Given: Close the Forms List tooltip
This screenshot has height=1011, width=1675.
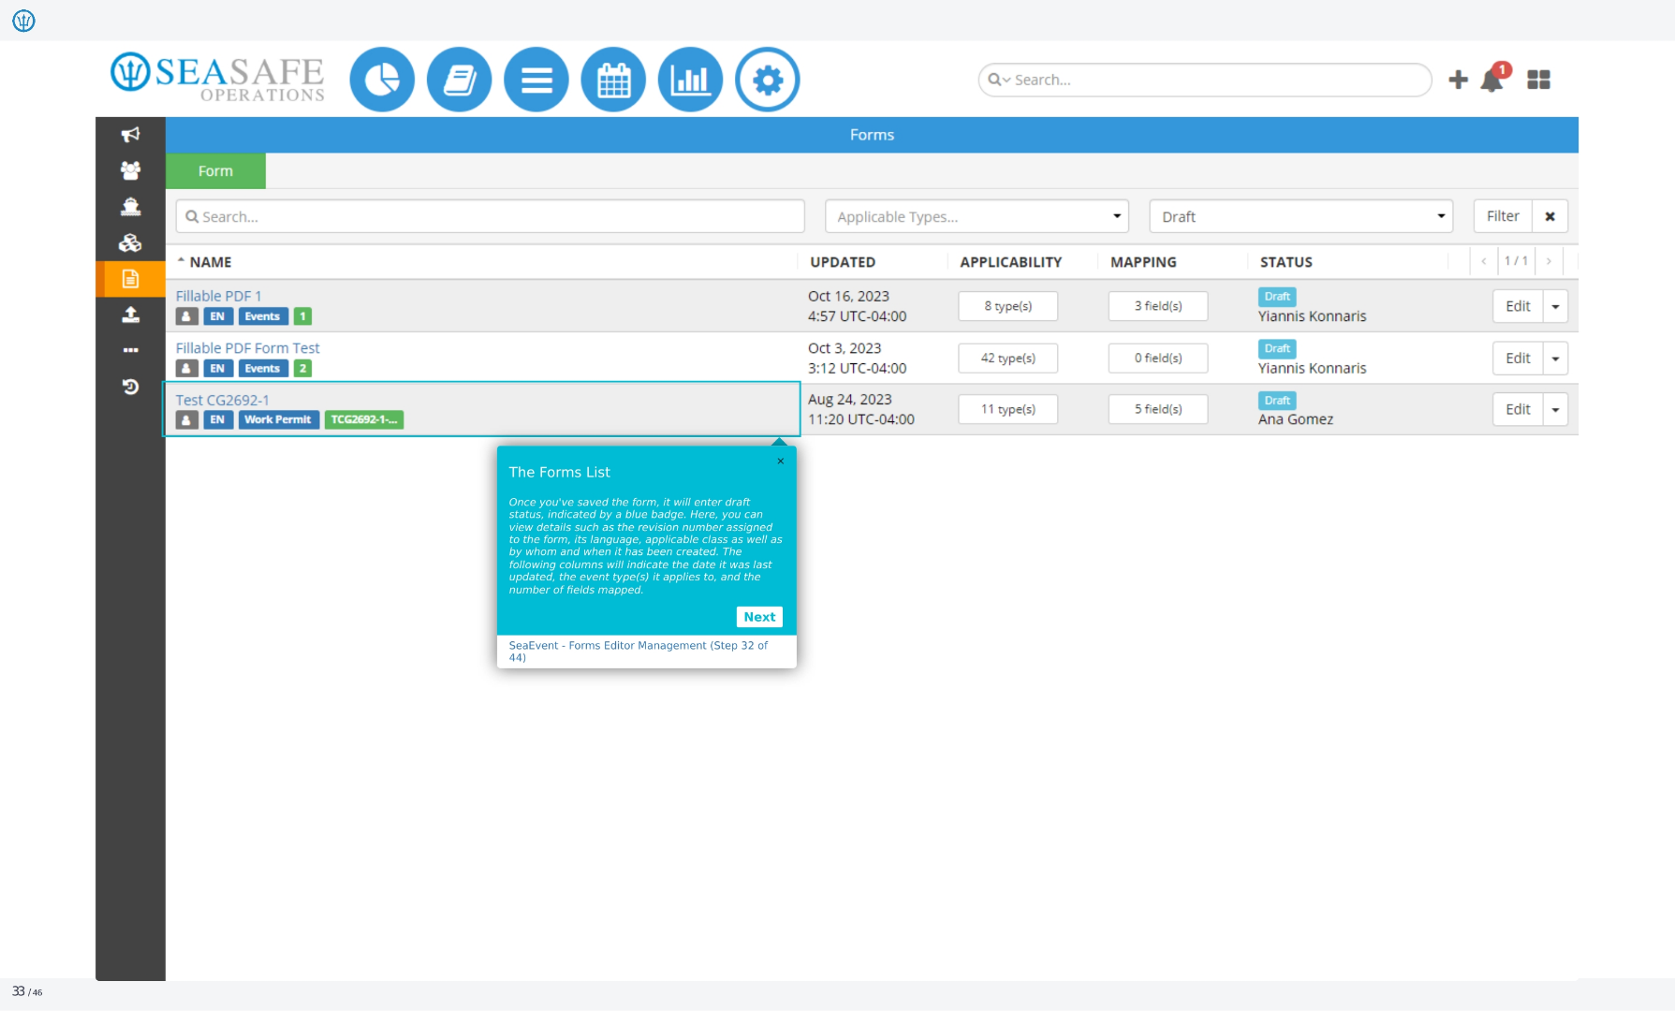Looking at the screenshot, I should pyautogui.click(x=780, y=461).
